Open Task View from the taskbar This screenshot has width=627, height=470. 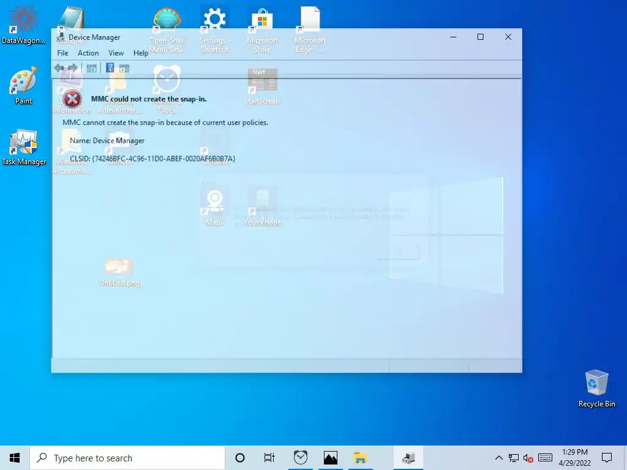(269, 458)
